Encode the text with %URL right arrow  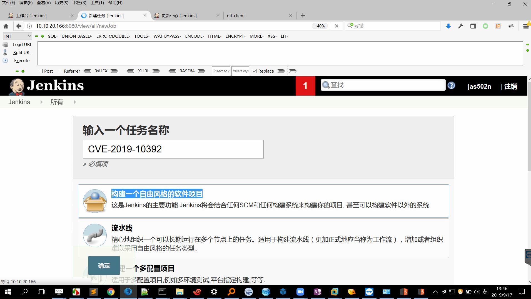tap(156, 71)
